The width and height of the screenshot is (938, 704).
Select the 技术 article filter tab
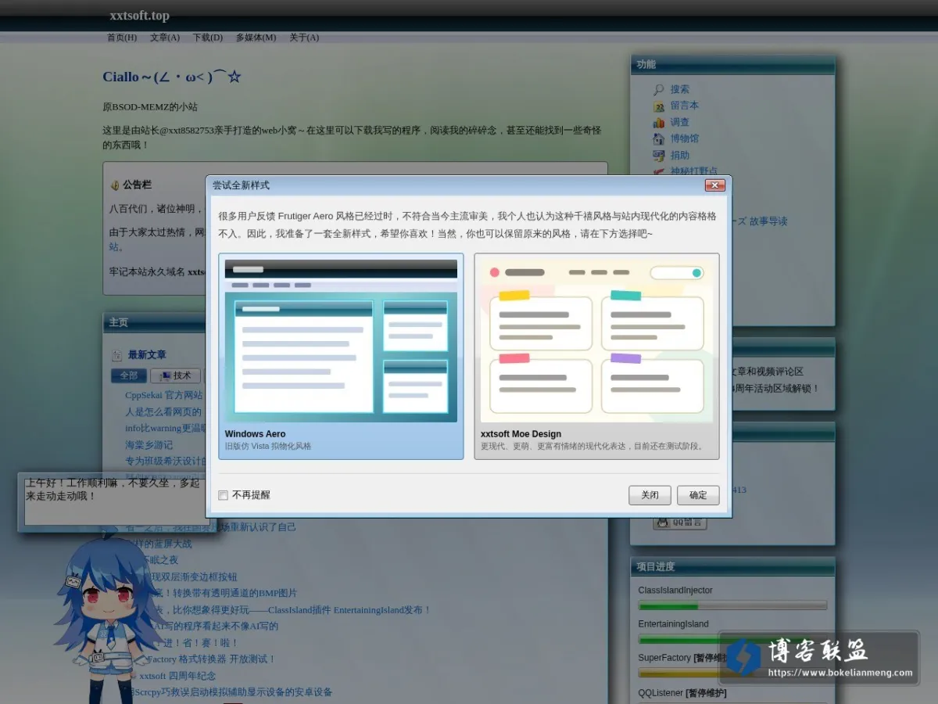point(176,375)
